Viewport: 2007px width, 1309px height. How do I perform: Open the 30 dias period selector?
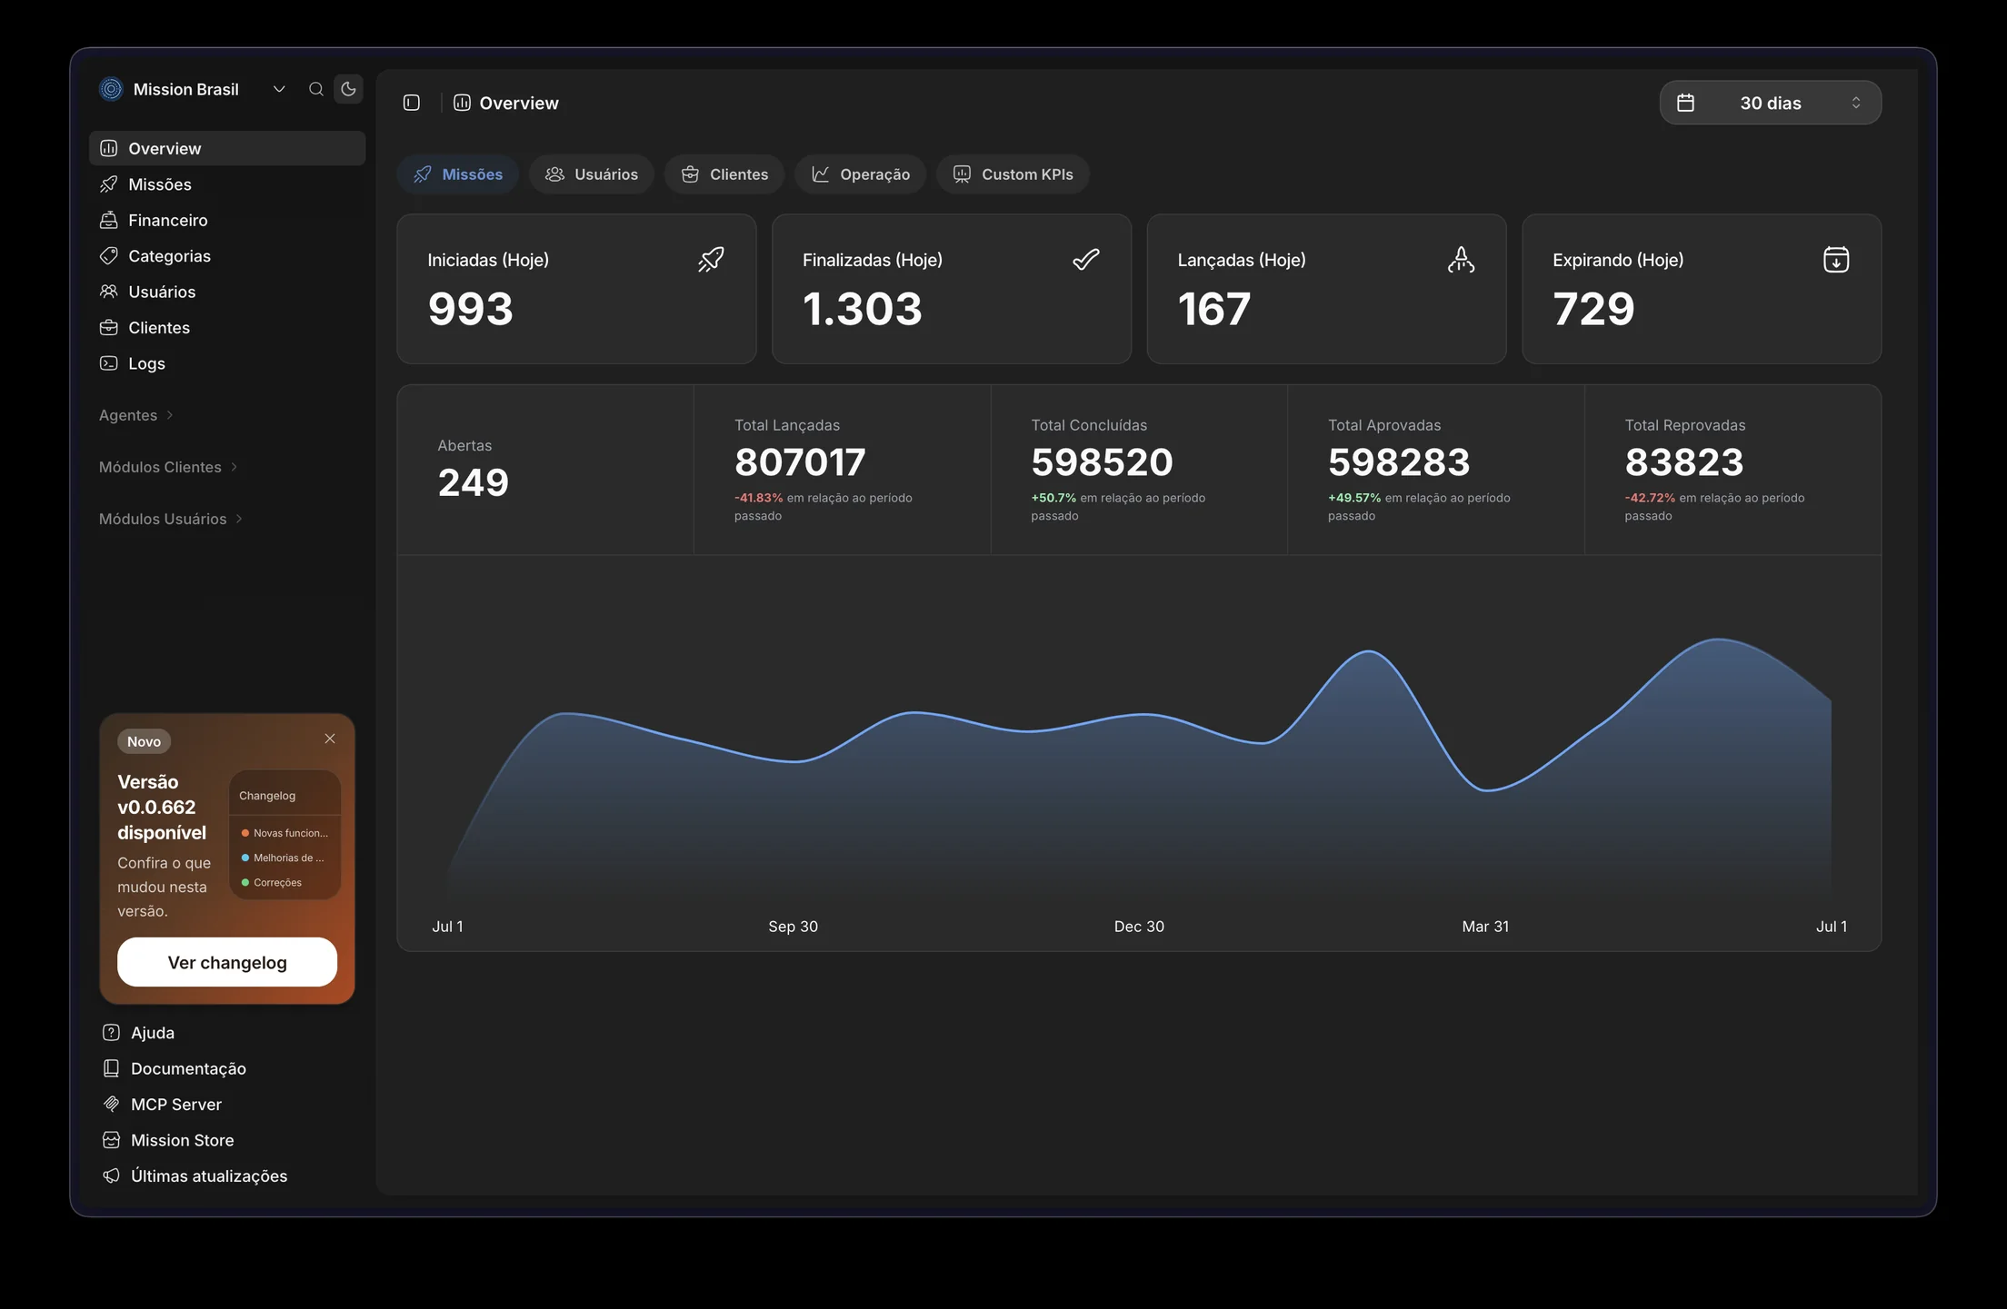(x=1770, y=103)
